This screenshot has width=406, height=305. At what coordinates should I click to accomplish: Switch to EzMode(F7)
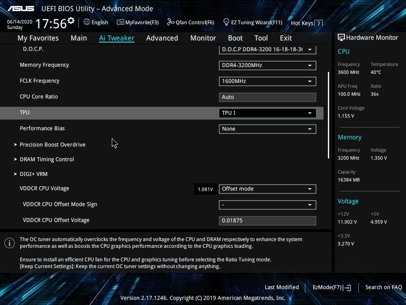pos(332,288)
